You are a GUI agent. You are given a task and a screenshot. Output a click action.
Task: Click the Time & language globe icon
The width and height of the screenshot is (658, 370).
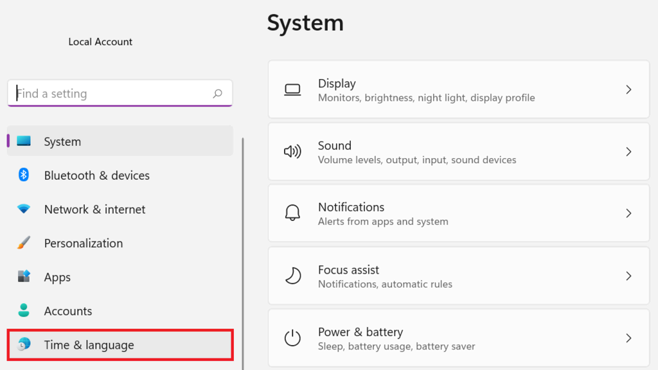(24, 344)
